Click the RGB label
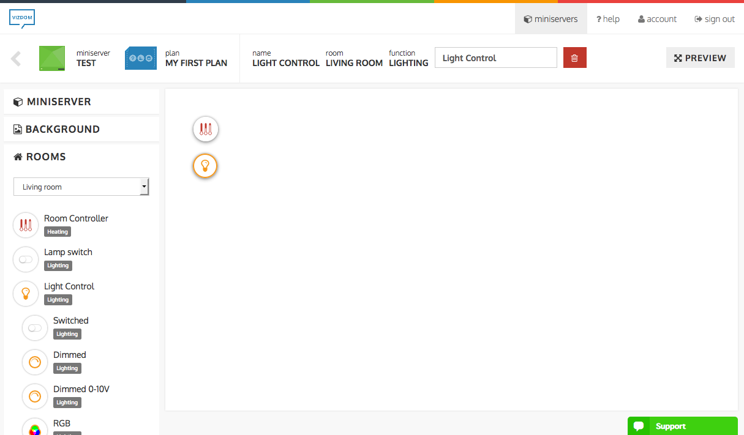The width and height of the screenshot is (744, 435). tap(62, 423)
